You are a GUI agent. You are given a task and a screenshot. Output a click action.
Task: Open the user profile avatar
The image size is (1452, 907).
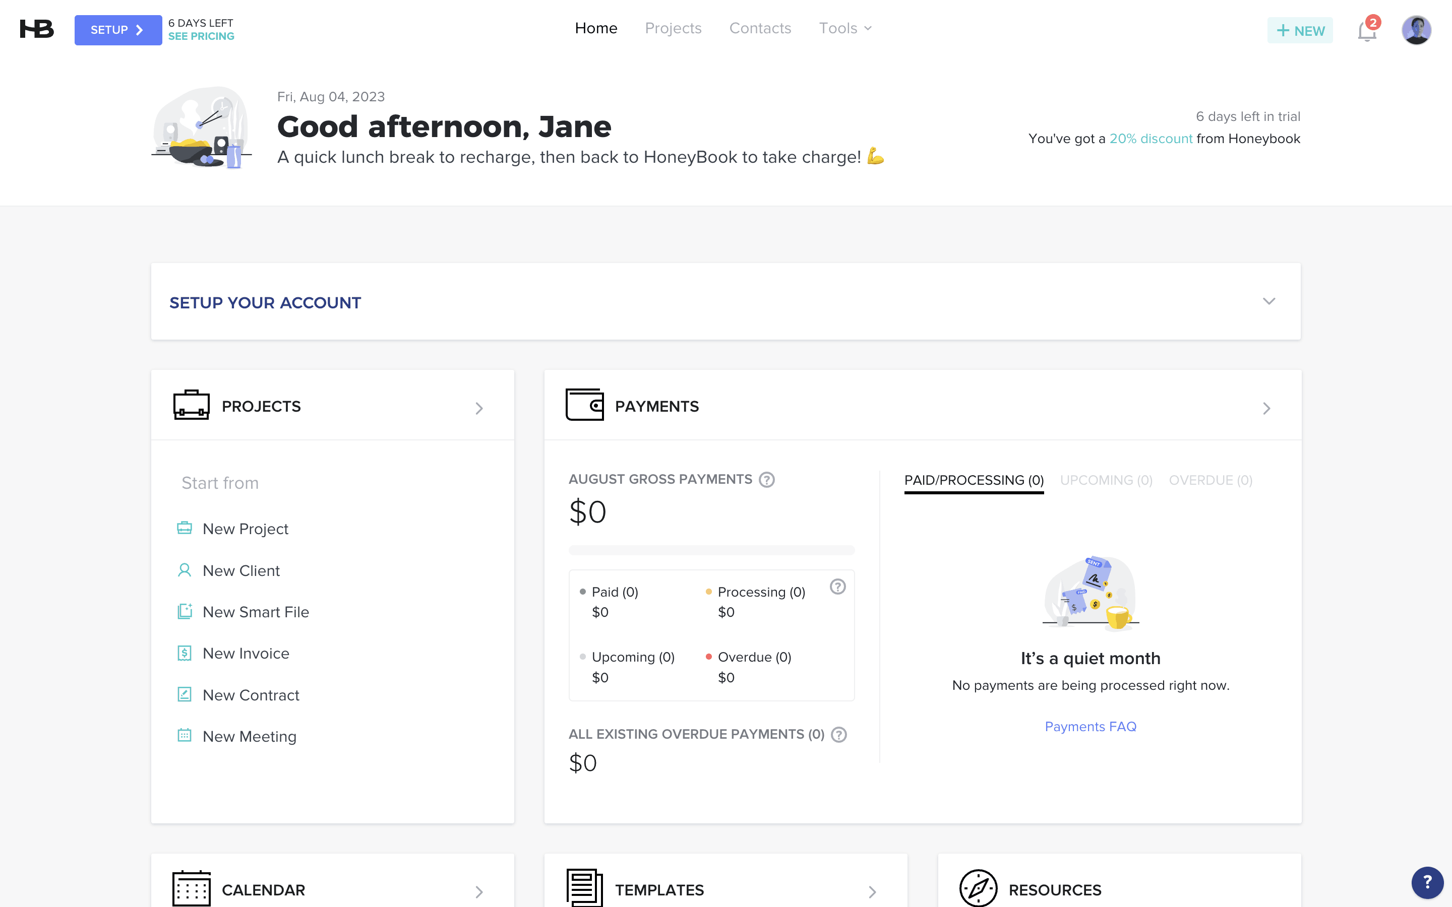click(x=1416, y=30)
